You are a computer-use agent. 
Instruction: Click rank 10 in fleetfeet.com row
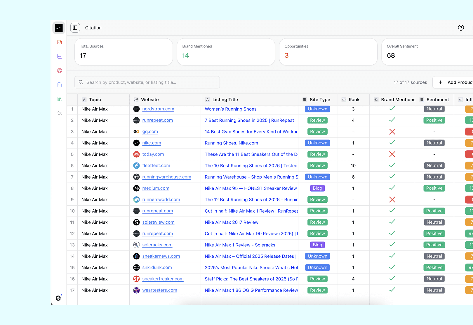click(x=353, y=166)
